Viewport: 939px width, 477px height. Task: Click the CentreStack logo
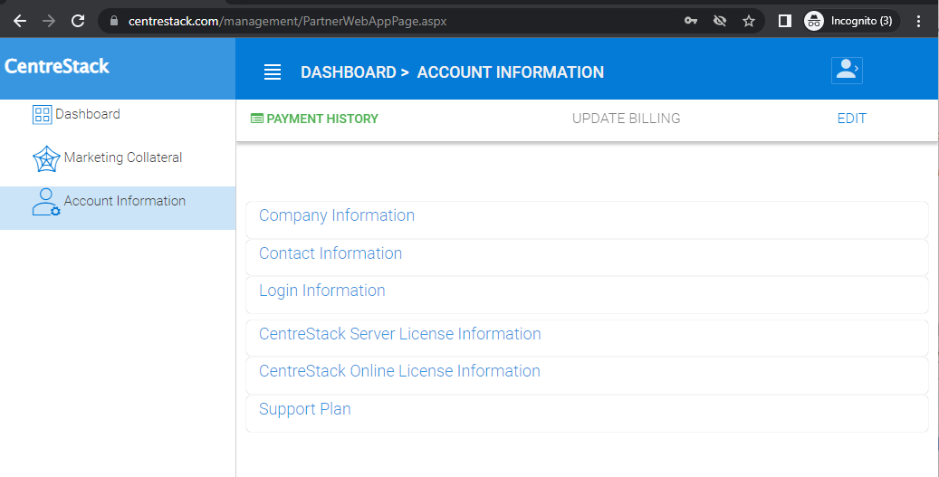[x=57, y=66]
